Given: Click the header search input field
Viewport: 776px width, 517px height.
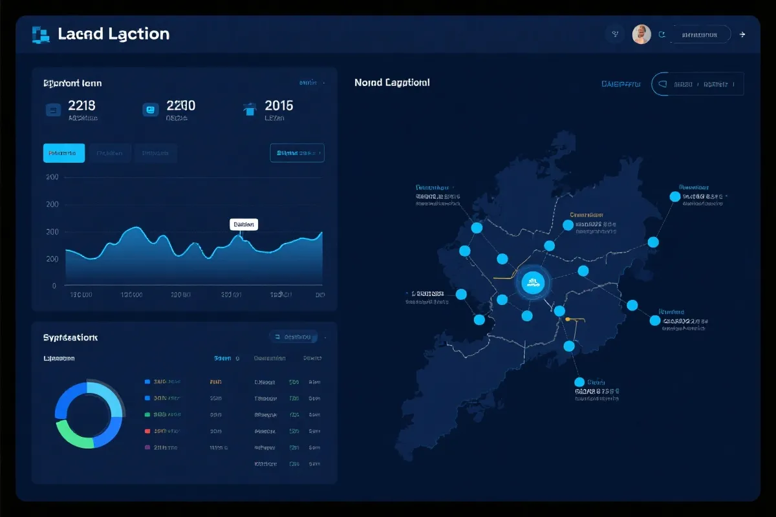Looking at the screenshot, I should [700, 34].
